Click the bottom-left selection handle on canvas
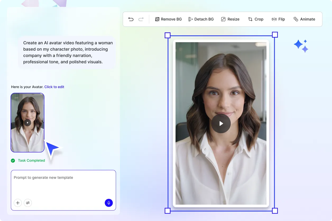 168,211
